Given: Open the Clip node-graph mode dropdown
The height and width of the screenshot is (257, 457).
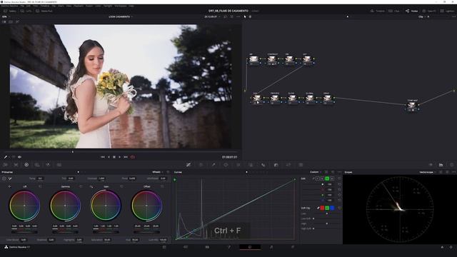Looking at the screenshot, I should tap(422, 16).
